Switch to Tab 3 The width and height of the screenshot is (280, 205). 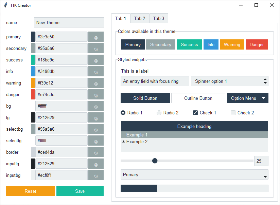(x=159, y=18)
